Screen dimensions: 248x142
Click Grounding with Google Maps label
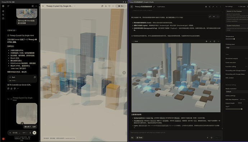(x=235, y=74)
